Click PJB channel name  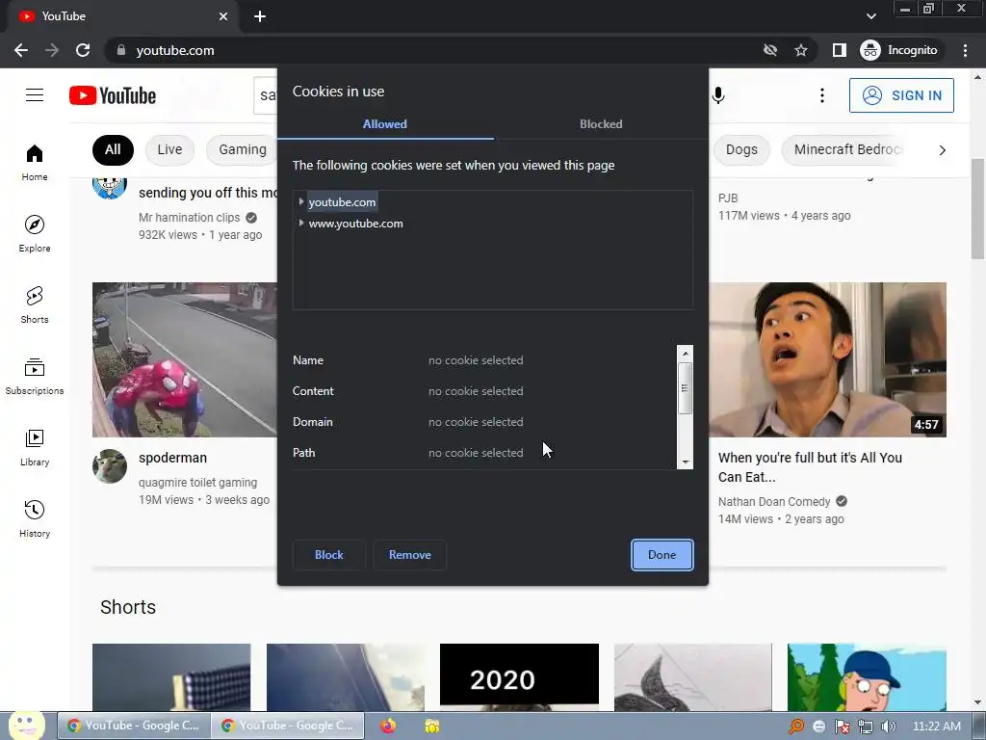728,198
